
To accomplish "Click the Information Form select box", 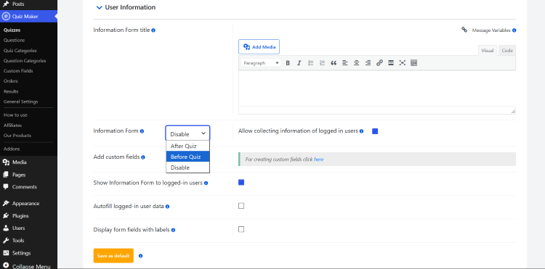I will coord(187,133).
